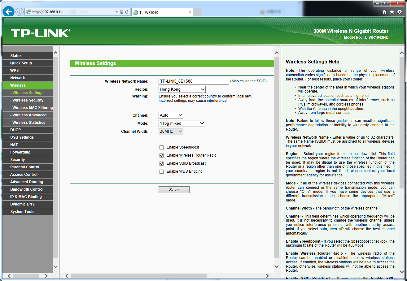Viewport: 407px width, 281px height.
Task: Click the browser Back arrow button
Action: (x=9, y=12)
